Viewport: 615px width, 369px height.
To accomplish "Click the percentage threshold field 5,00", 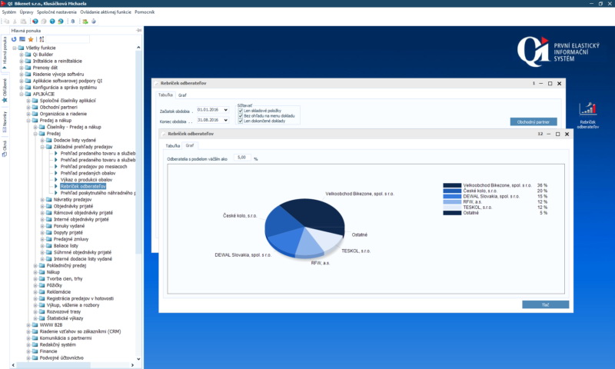I will [x=242, y=158].
